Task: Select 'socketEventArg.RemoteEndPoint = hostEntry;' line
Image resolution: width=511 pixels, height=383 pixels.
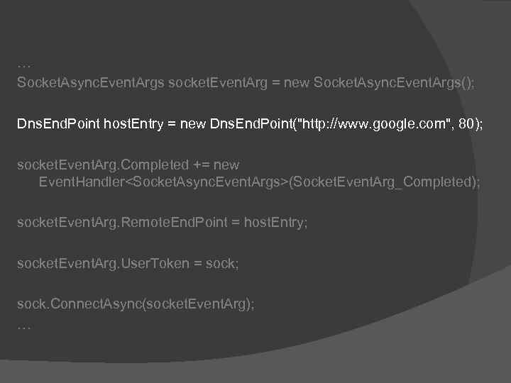Action: (x=162, y=223)
